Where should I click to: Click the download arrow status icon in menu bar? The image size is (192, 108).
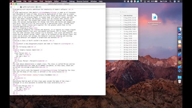[x=131, y=1]
